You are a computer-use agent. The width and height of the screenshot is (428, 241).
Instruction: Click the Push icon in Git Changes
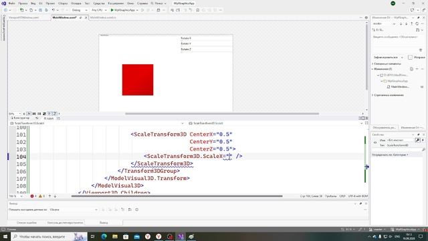click(x=412, y=24)
